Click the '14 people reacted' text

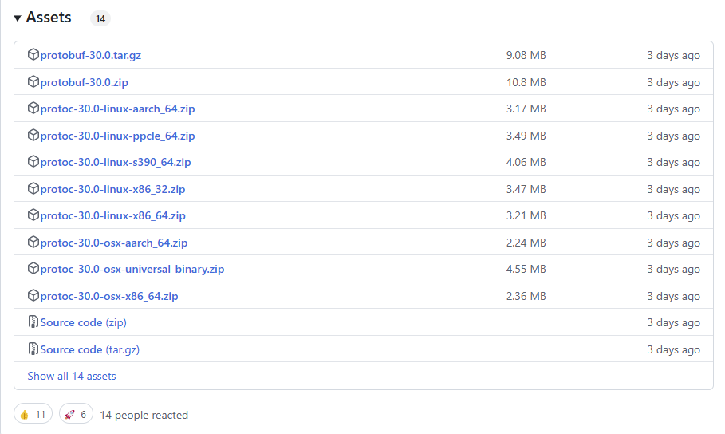[x=144, y=415]
